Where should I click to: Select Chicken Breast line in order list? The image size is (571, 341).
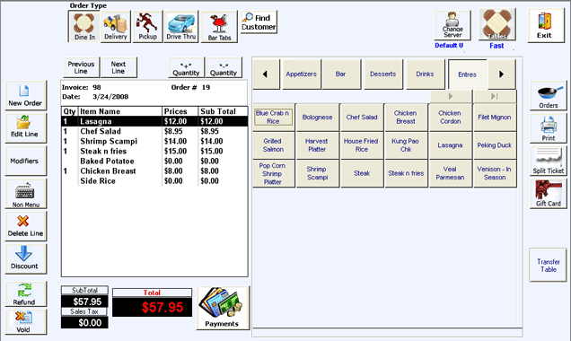coord(154,171)
